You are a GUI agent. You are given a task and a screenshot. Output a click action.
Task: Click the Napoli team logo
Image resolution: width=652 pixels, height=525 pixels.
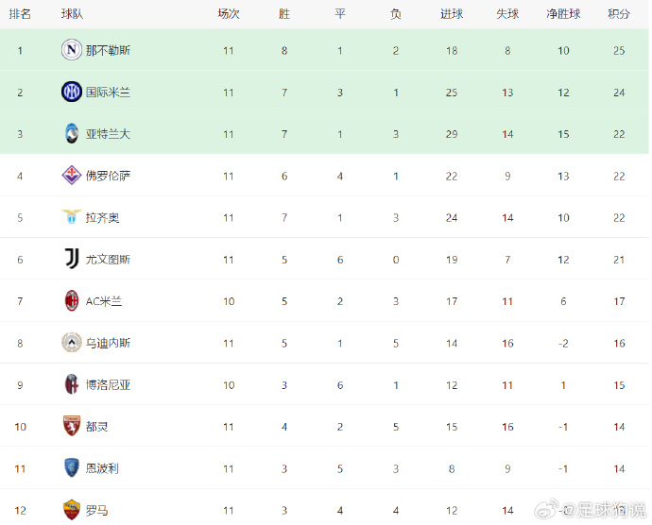coord(72,50)
